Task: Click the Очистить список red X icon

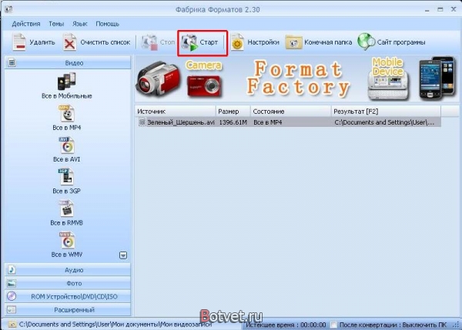Action: coord(69,42)
